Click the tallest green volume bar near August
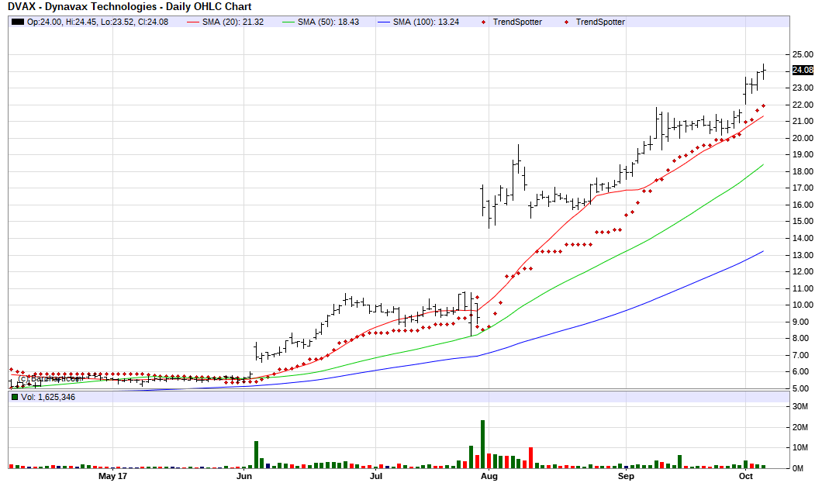Viewport: 822px width, 500px height. (x=483, y=444)
